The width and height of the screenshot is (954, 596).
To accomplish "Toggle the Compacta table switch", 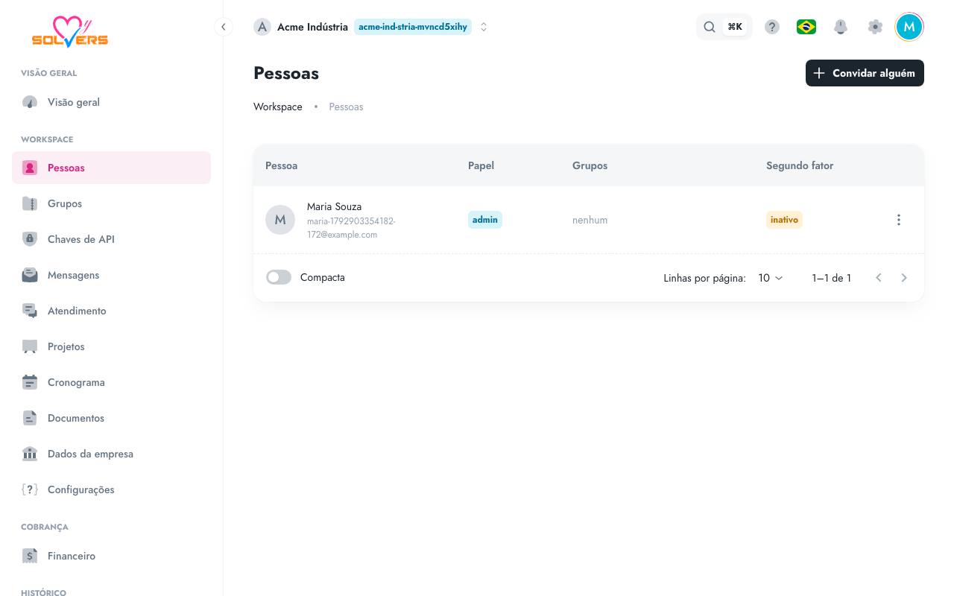I will [x=279, y=277].
